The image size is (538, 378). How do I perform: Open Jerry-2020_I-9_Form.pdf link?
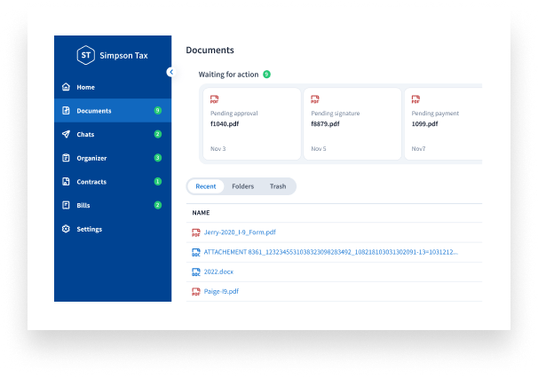(240, 232)
